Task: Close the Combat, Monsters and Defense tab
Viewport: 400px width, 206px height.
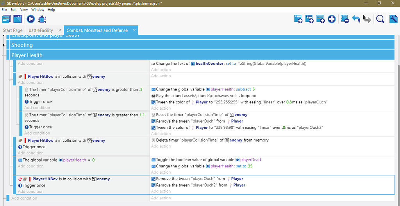Action: tap(134, 30)
